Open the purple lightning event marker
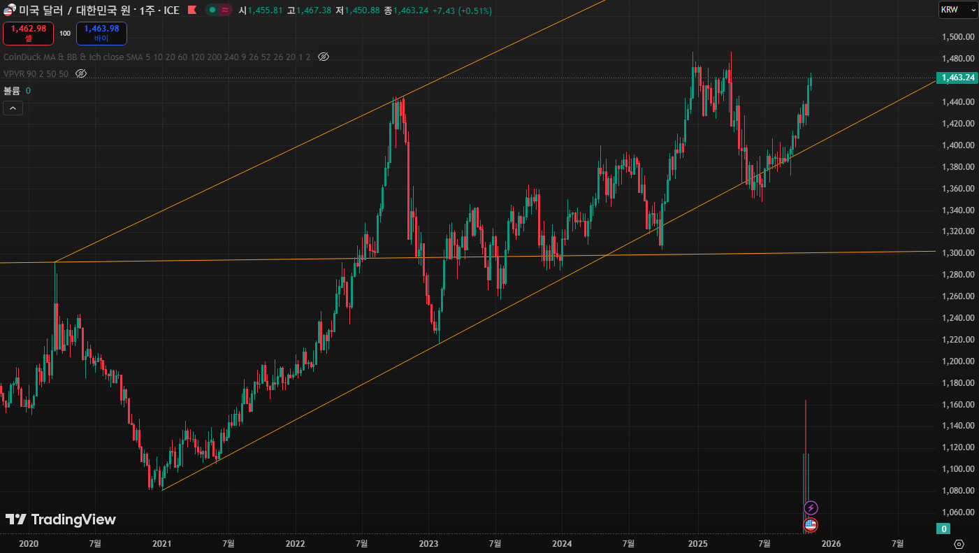 (x=811, y=508)
